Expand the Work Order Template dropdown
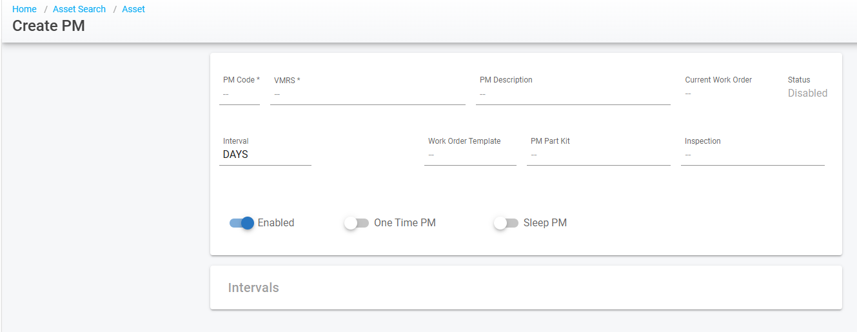Viewport: 857px width, 332px height. 470,155
